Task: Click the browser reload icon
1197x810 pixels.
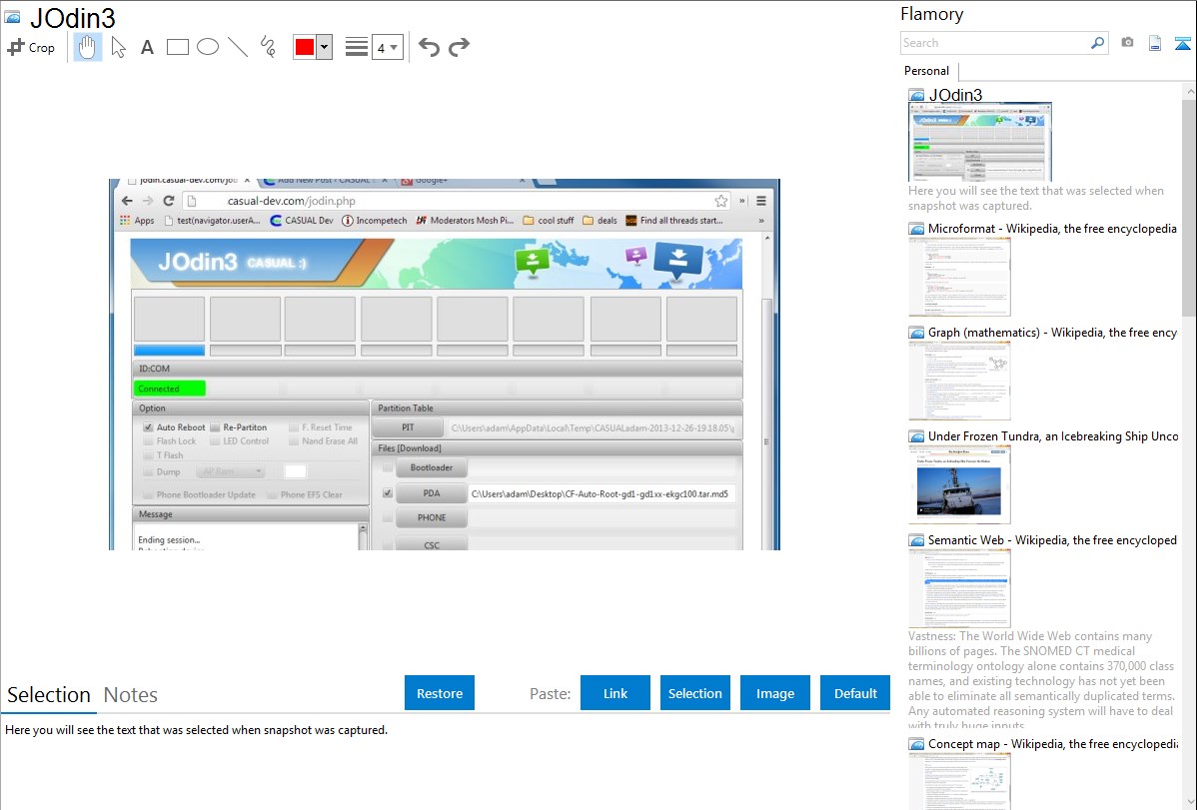Action: click(x=169, y=201)
